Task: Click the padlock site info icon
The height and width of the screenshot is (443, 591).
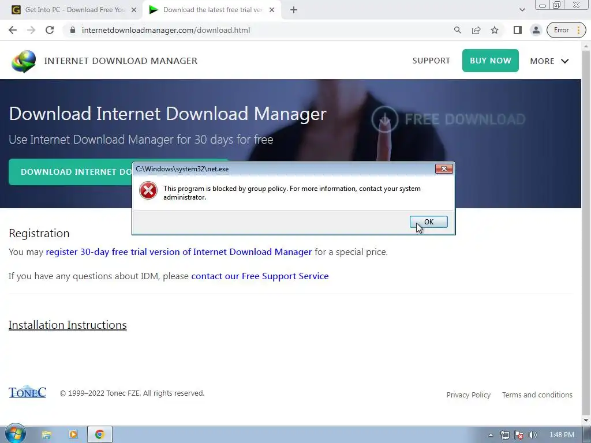Action: click(x=73, y=30)
